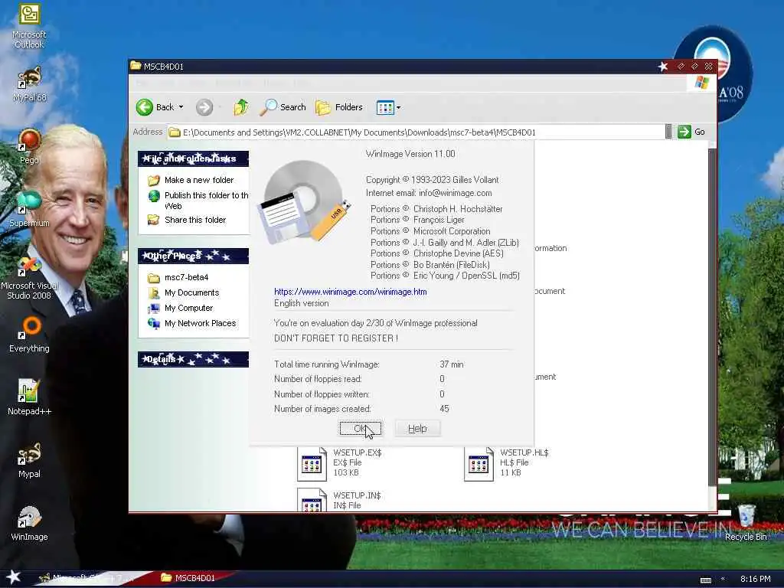Select the Mypal desktop shortcut

pos(29,460)
